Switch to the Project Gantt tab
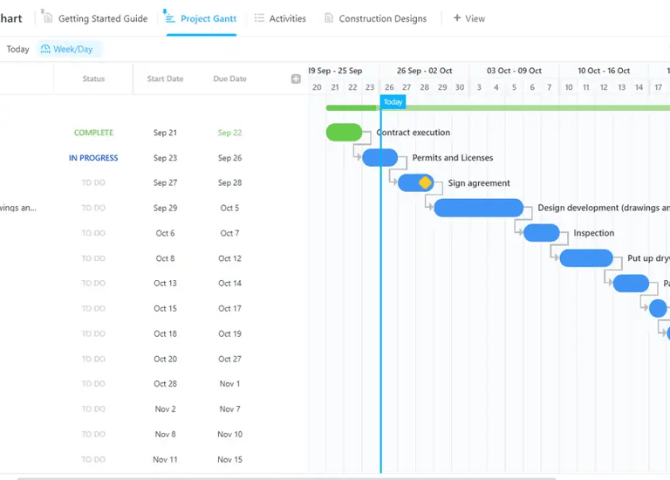The width and height of the screenshot is (670, 480). point(202,18)
